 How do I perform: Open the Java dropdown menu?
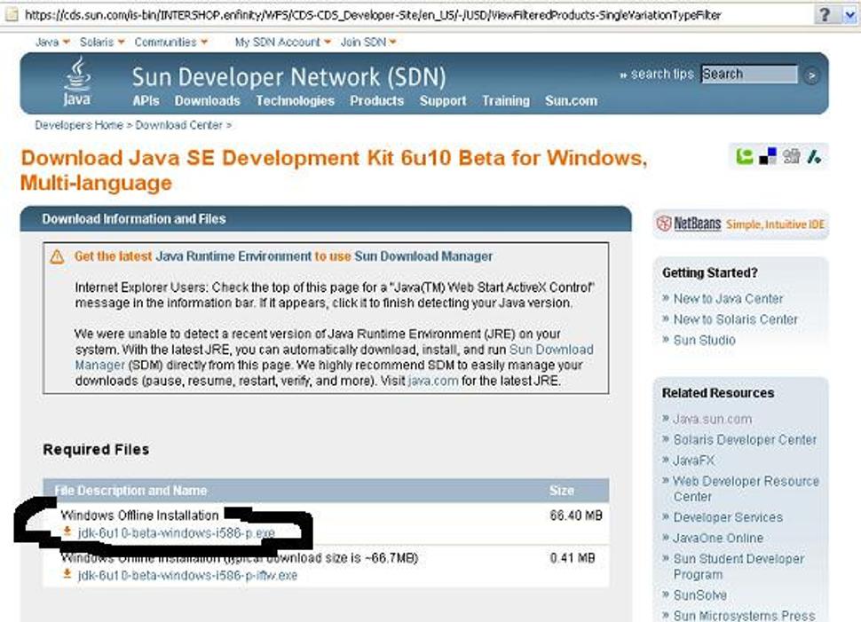click(x=52, y=42)
